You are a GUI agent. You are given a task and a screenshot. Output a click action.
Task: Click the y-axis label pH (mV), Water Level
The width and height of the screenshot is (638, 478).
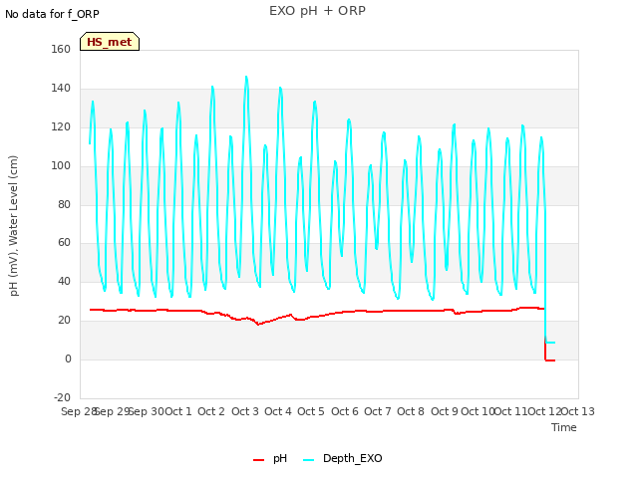(x=14, y=226)
